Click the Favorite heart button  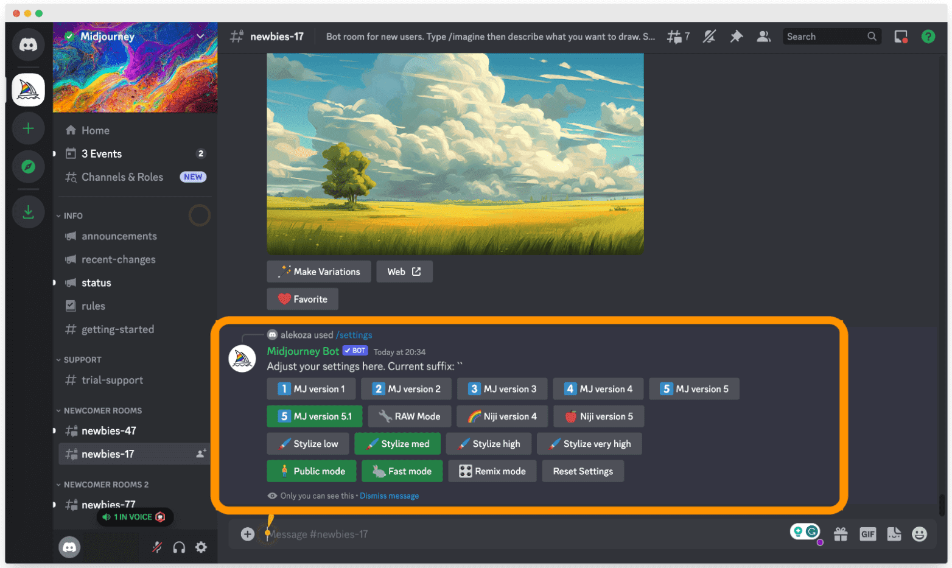pyautogui.click(x=303, y=299)
